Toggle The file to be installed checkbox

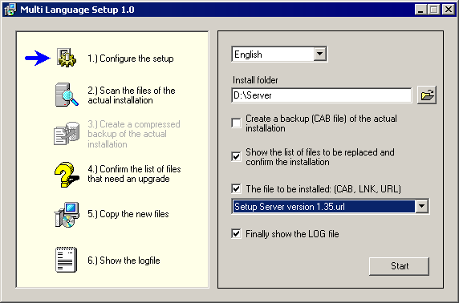pos(236,188)
